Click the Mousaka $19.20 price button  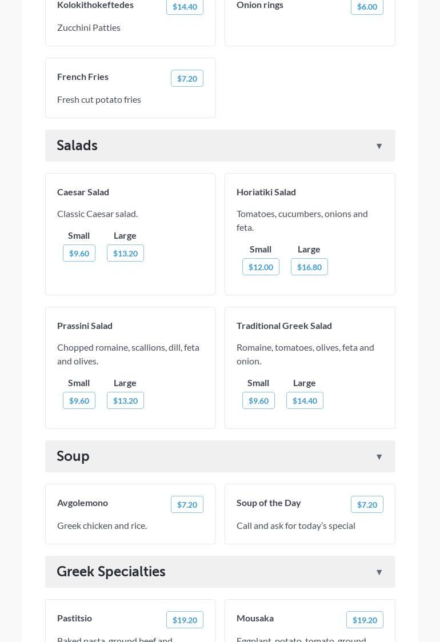pos(365,620)
